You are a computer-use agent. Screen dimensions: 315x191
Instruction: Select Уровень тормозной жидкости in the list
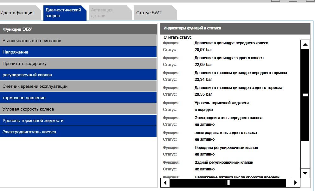pos(78,120)
